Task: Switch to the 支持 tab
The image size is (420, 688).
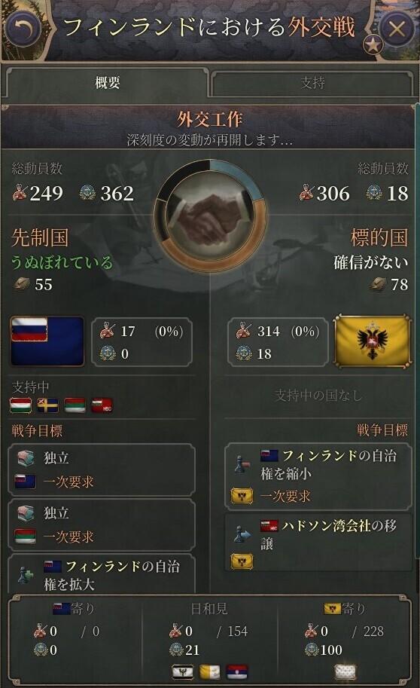Action: pos(312,82)
